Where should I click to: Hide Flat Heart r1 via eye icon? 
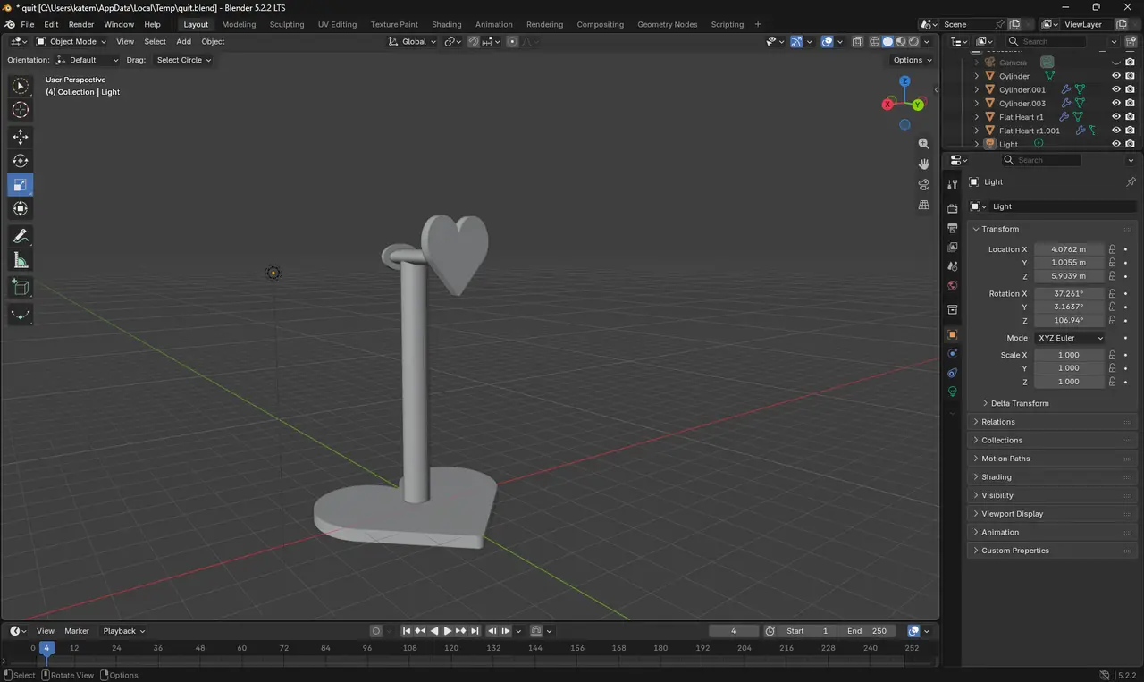[x=1115, y=117]
